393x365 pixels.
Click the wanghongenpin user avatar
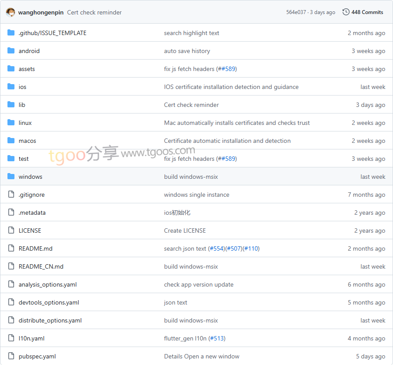pyautogui.click(x=11, y=12)
